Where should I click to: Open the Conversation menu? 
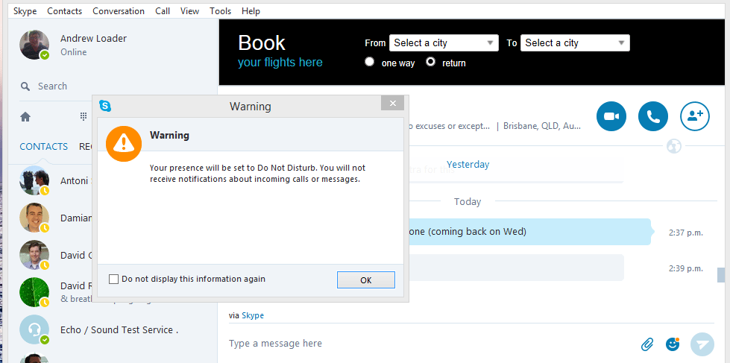119,10
